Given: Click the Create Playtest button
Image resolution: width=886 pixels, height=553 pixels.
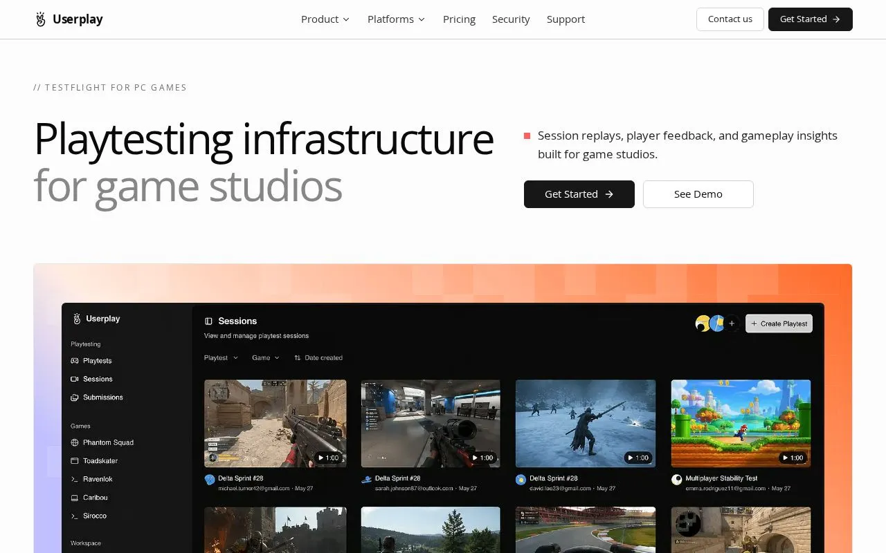Looking at the screenshot, I should [x=779, y=324].
